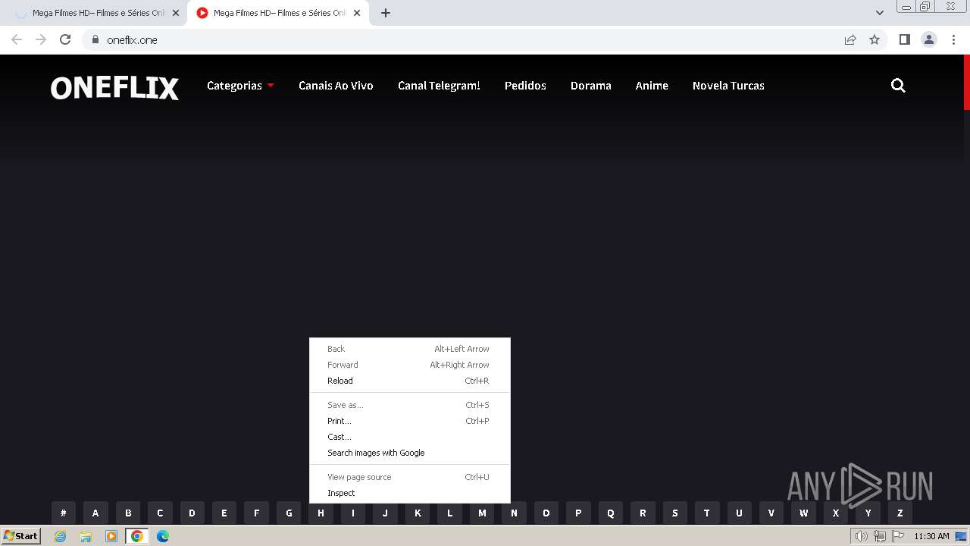Image resolution: width=970 pixels, height=546 pixels.
Task: Filter titles by letter G
Action: click(x=289, y=513)
